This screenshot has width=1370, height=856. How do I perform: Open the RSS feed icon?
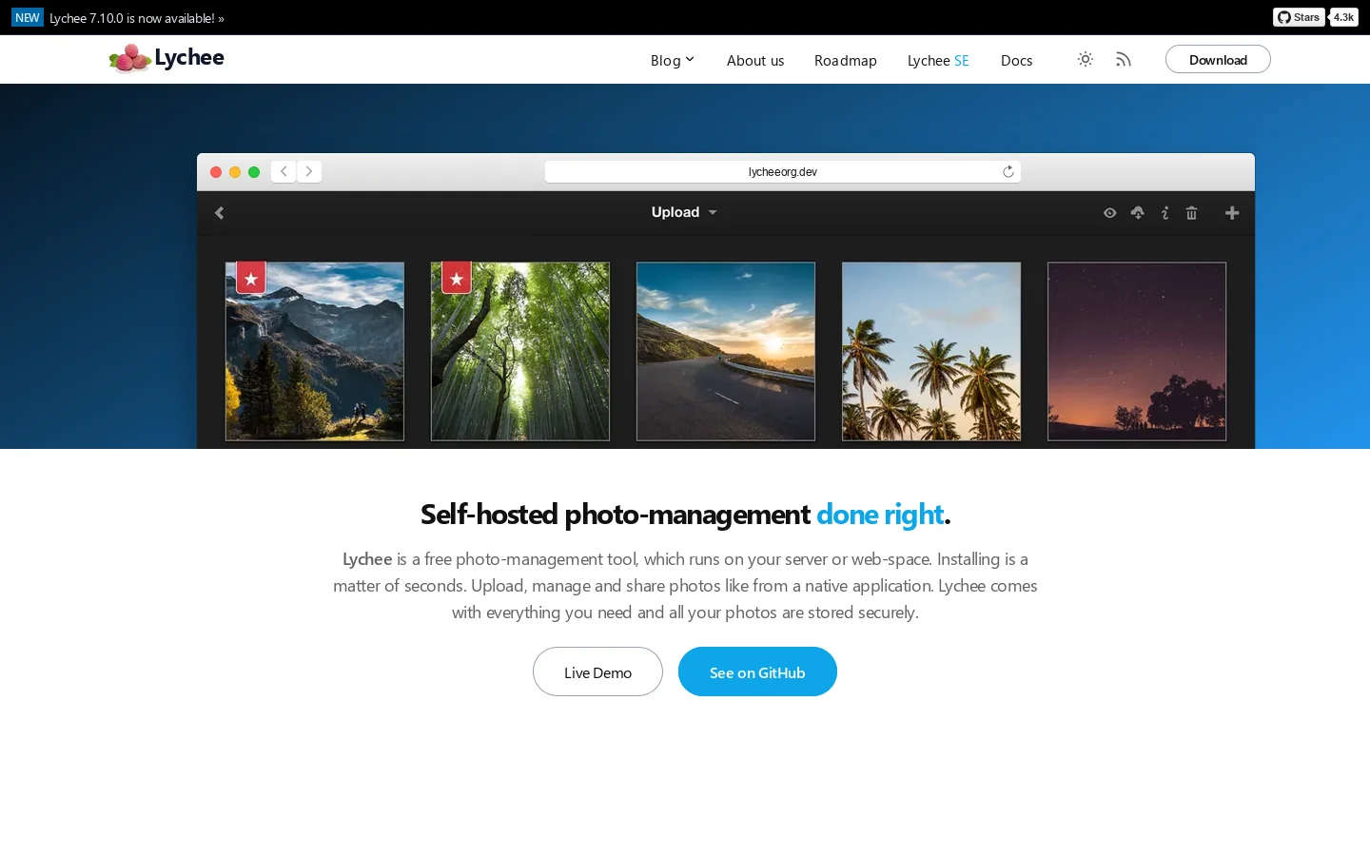[1124, 59]
